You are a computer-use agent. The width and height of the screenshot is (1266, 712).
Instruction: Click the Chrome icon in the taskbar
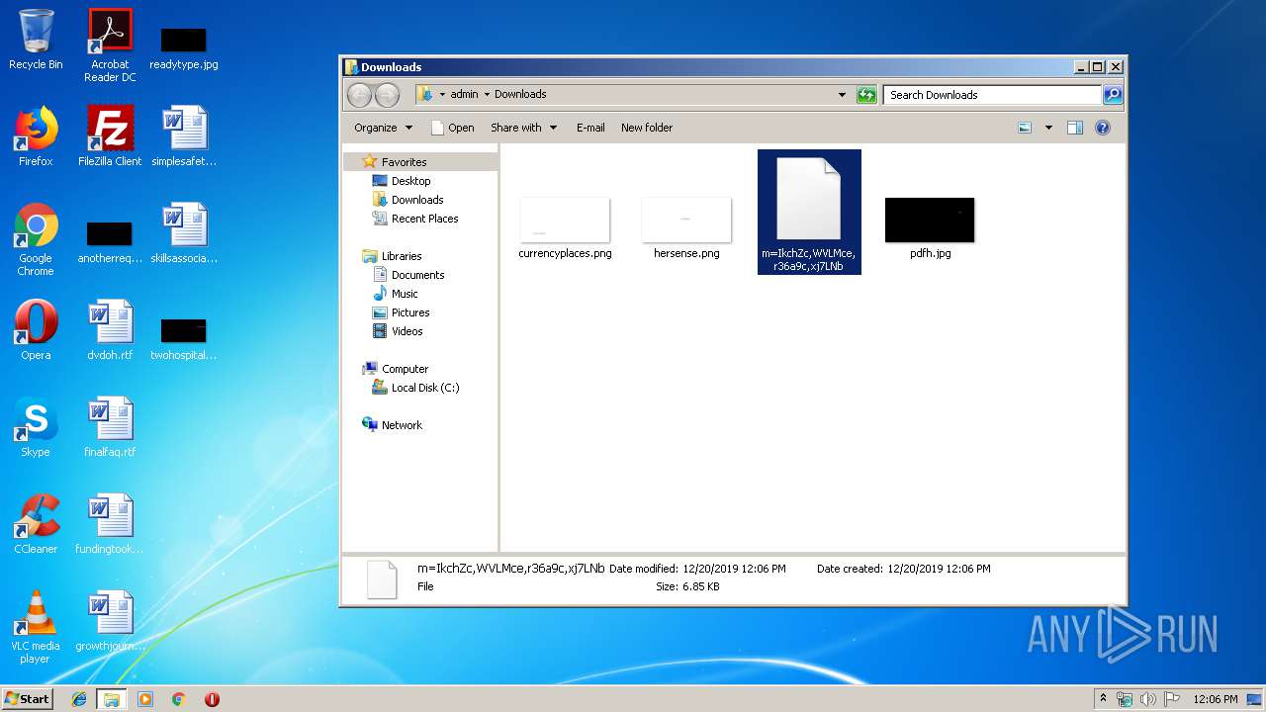pos(178,699)
